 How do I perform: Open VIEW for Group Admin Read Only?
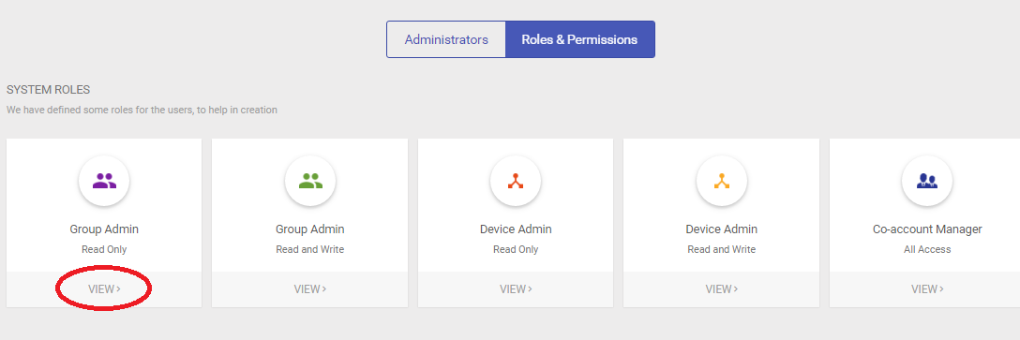click(104, 289)
